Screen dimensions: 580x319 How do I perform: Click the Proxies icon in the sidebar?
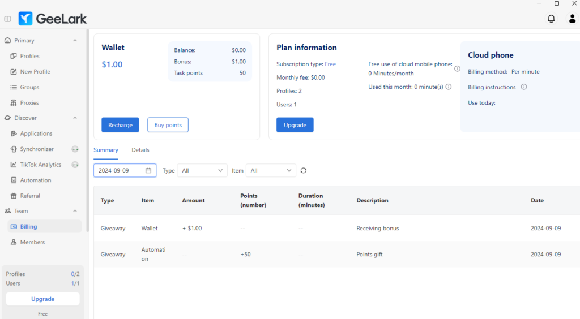click(14, 102)
